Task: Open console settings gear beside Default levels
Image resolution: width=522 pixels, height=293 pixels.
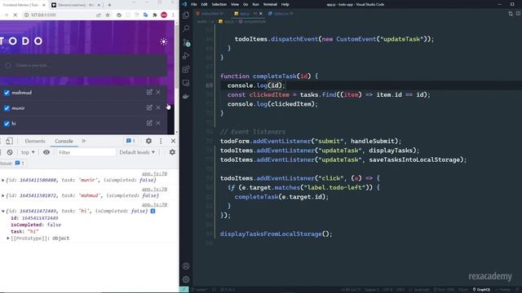Action: pos(172,152)
